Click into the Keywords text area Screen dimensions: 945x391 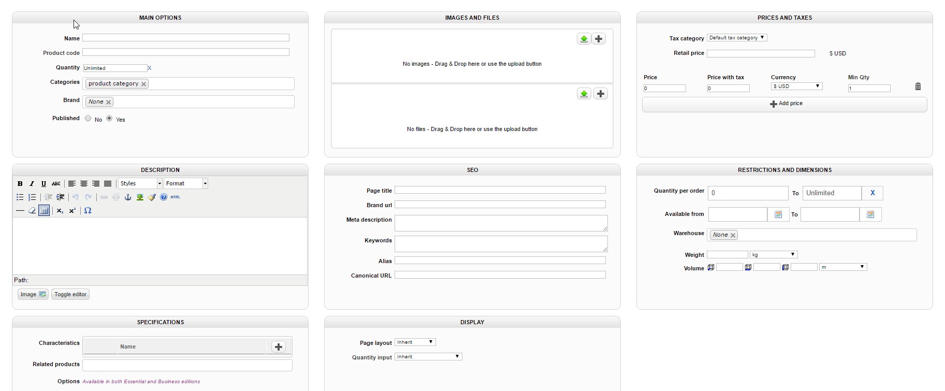[501, 244]
